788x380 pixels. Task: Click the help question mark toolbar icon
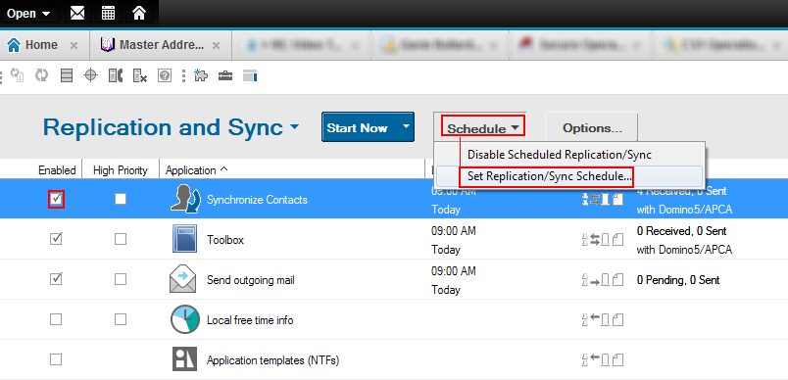165,75
